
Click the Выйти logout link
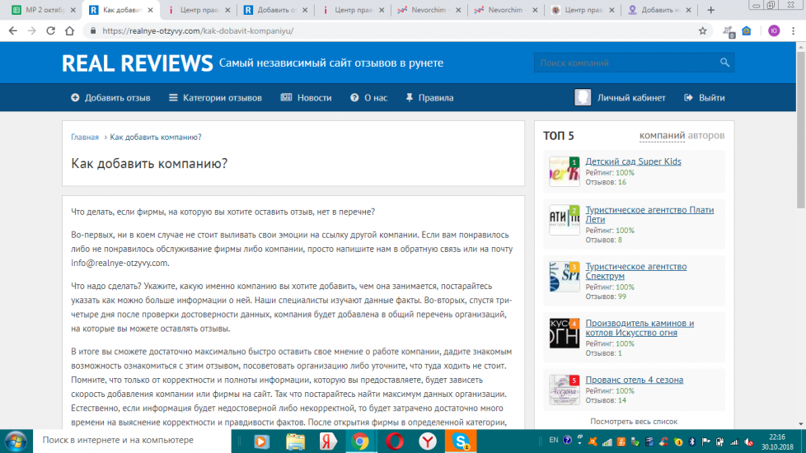pyautogui.click(x=705, y=97)
